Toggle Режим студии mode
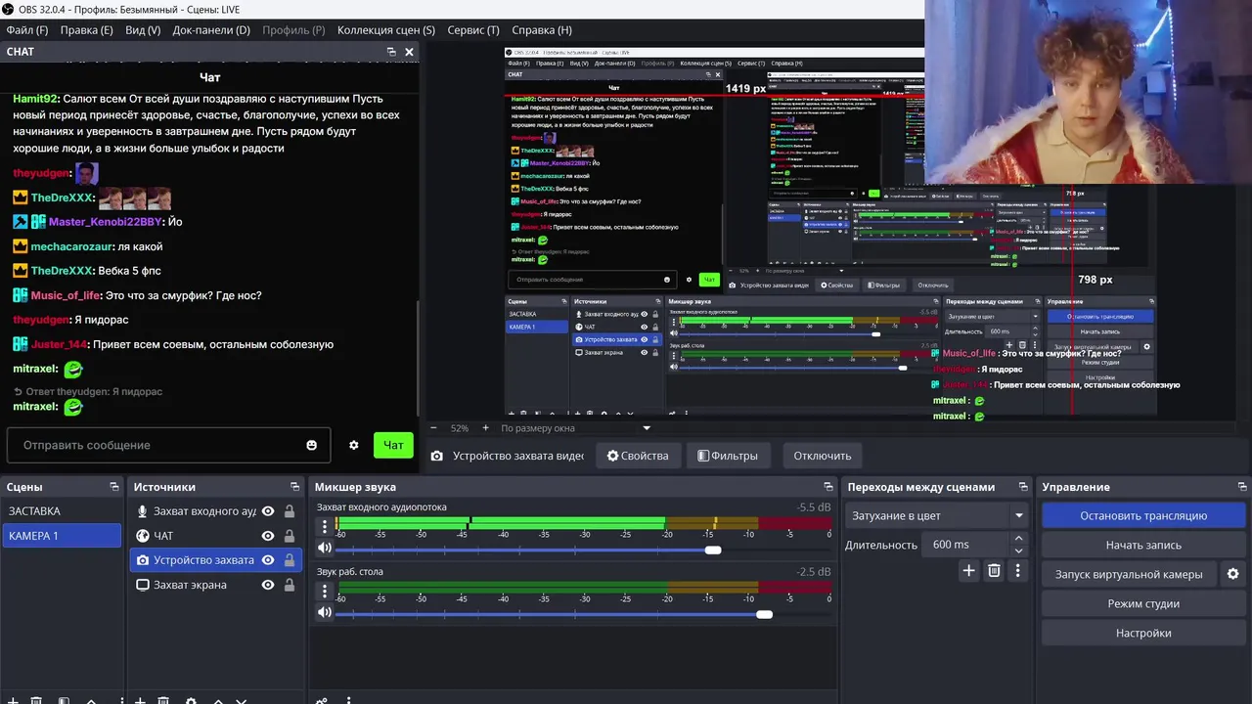Image resolution: width=1252 pixels, height=704 pixels. pos(1143,603)
